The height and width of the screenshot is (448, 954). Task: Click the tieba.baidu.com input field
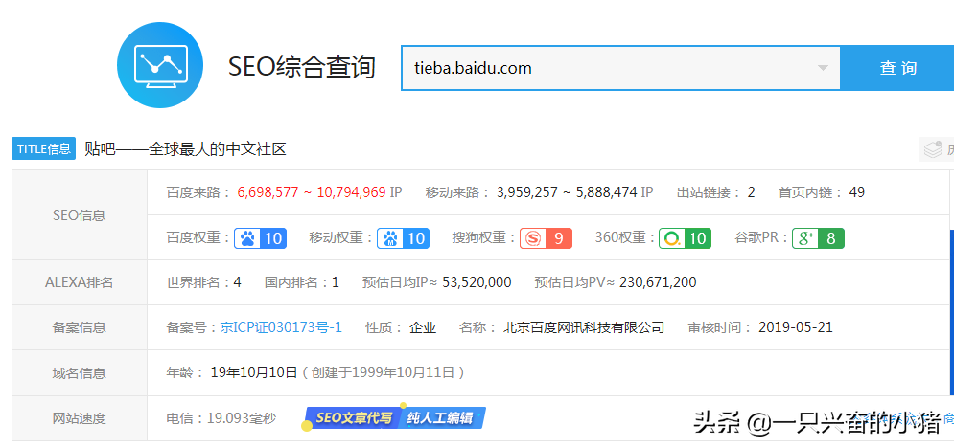(620, 68)
